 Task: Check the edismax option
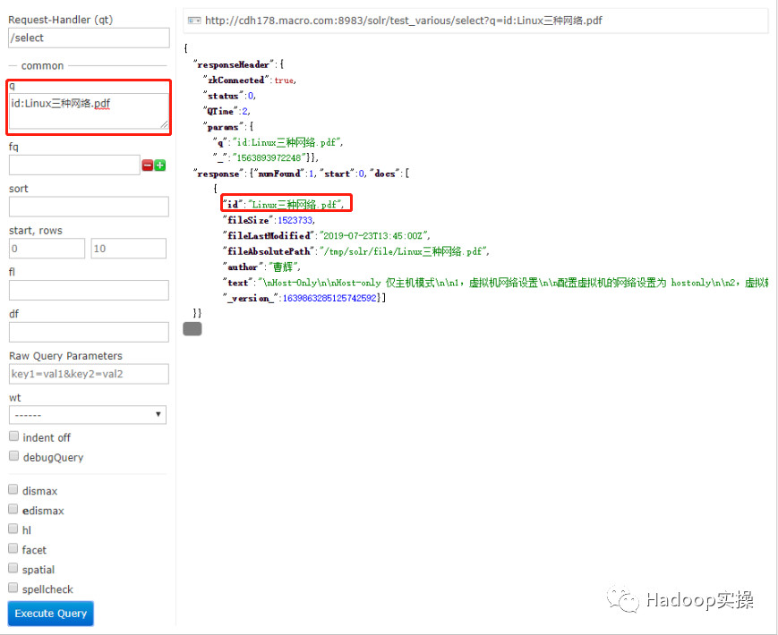tap(14, 510)
